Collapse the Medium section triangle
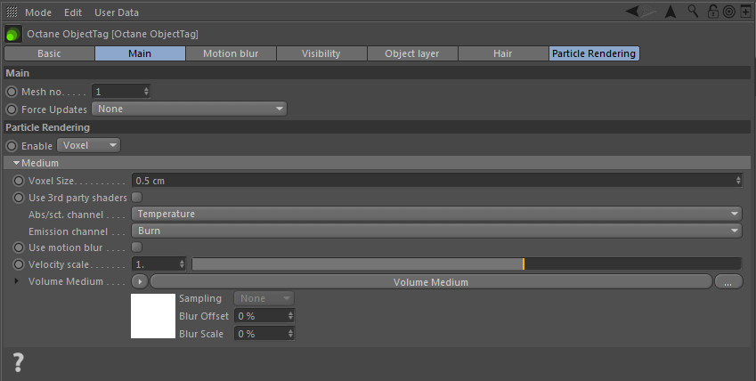This screenshot has height=381, width=756. pyautogui.click(x=16, y=163)
